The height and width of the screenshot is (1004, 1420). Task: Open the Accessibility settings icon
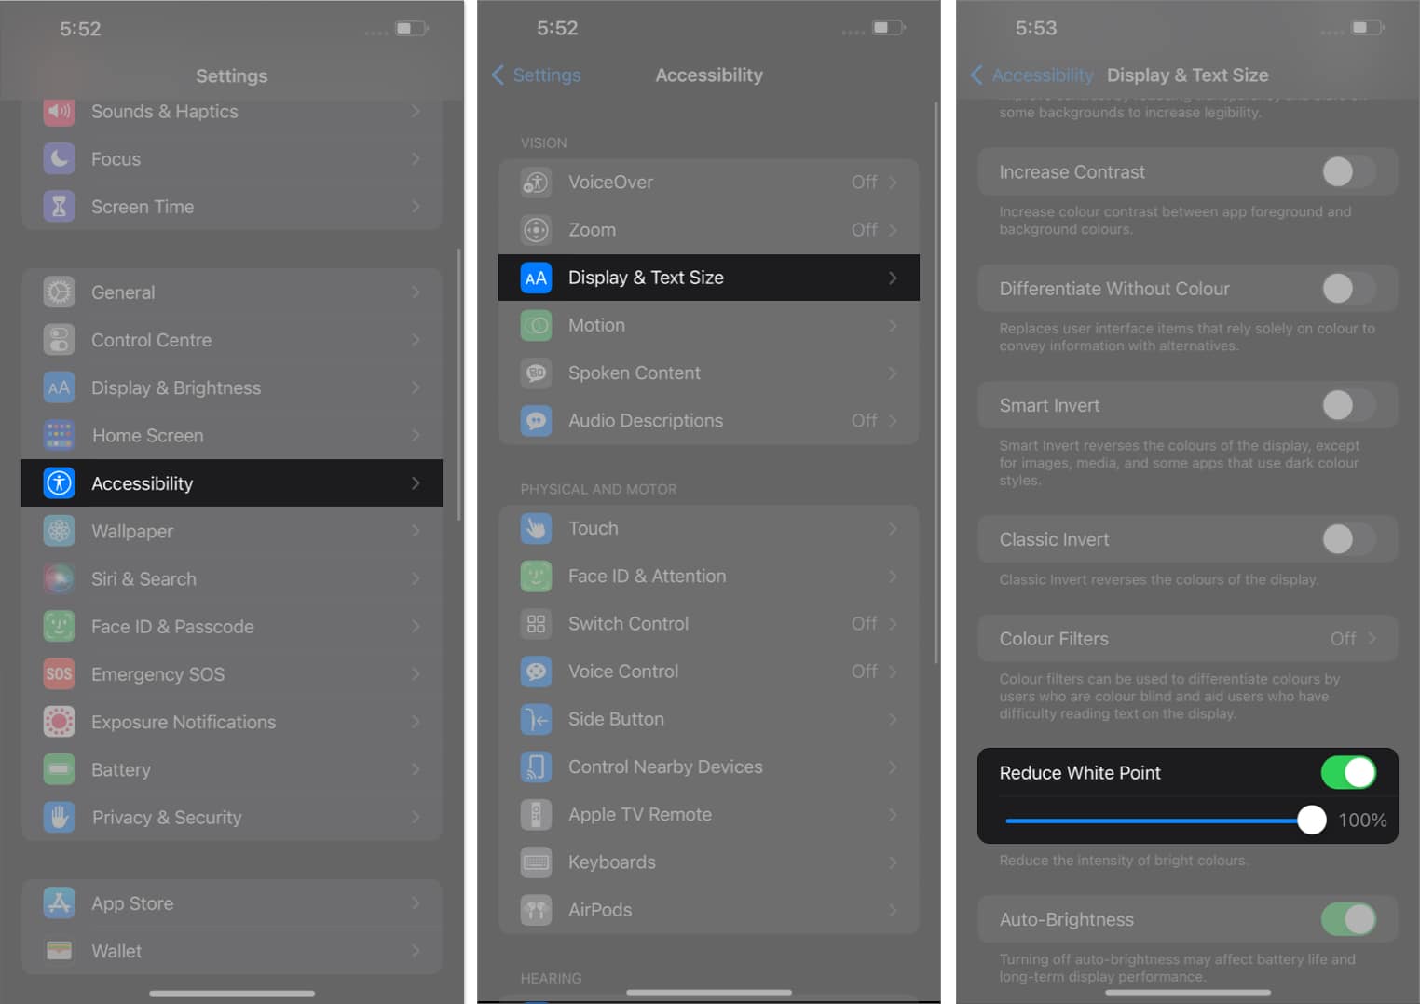59,483
